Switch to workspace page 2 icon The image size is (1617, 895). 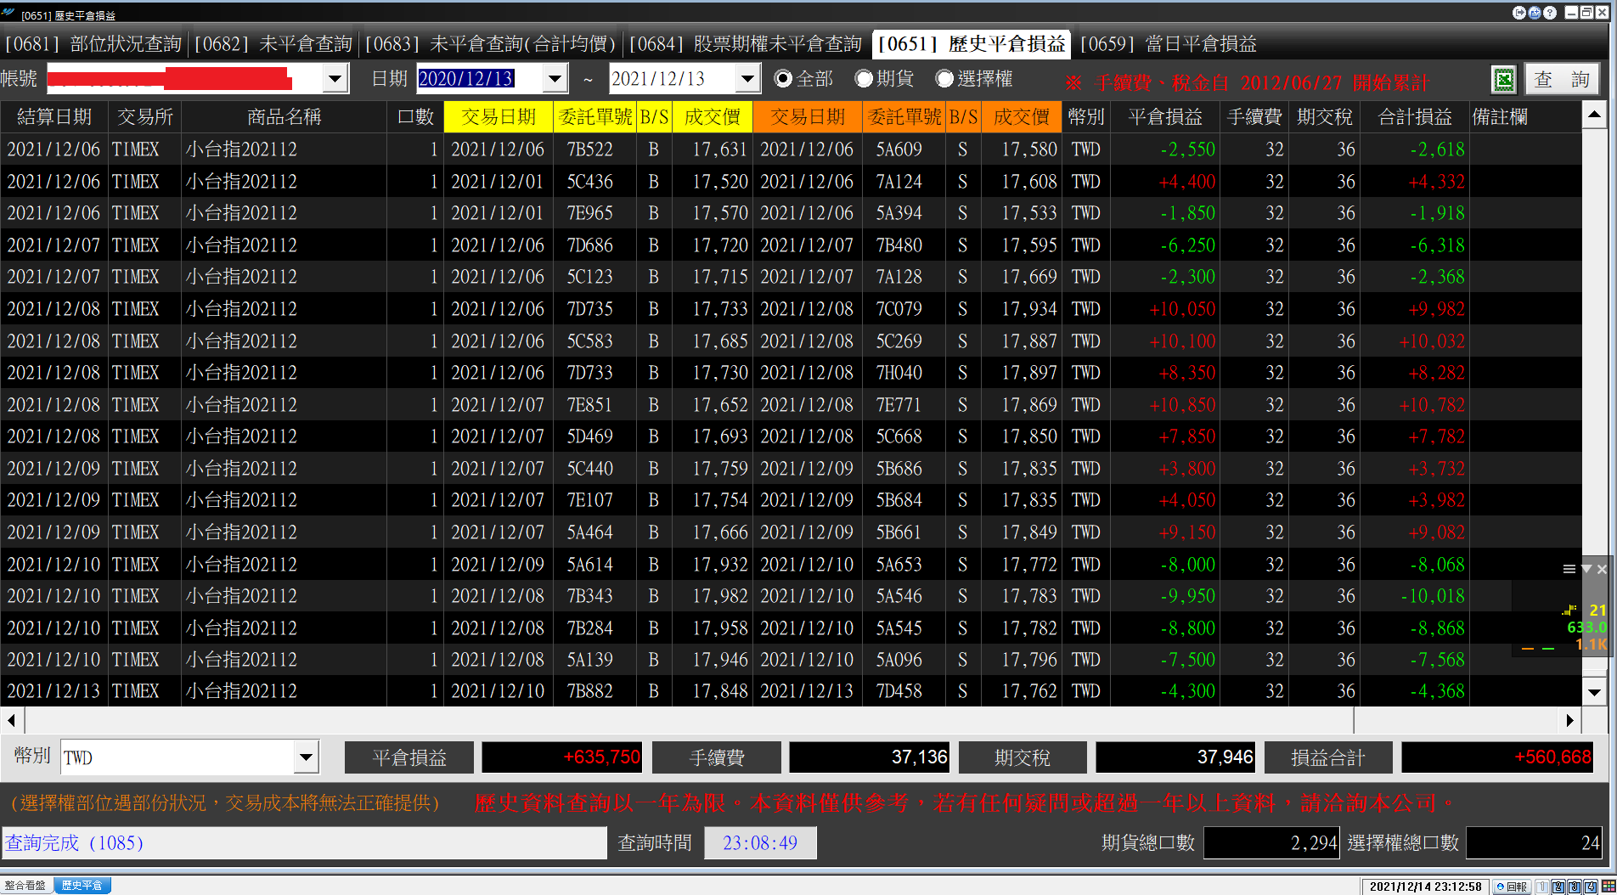point(1558,887)
